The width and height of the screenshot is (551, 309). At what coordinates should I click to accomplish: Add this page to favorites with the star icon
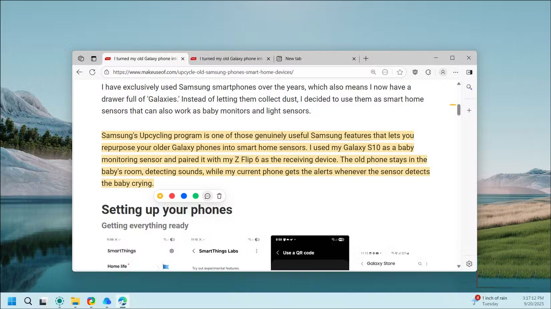point(400,72)
